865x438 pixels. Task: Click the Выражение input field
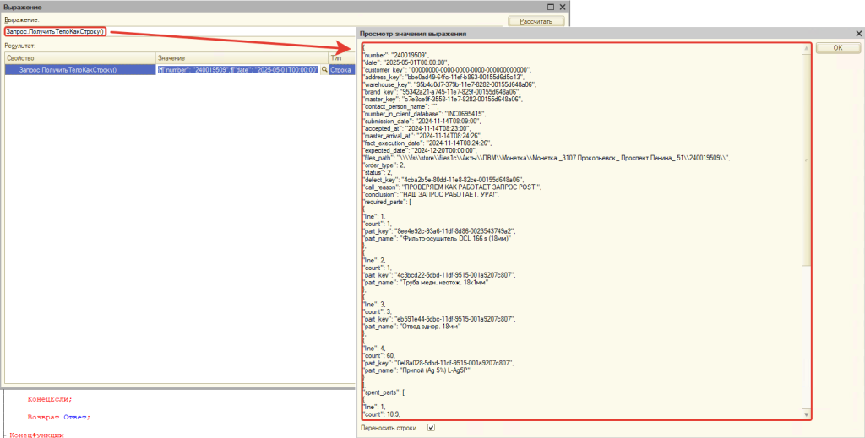coord(253,32)
